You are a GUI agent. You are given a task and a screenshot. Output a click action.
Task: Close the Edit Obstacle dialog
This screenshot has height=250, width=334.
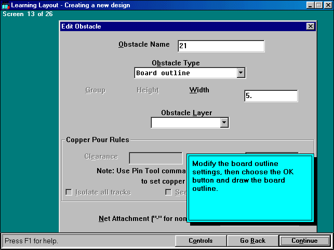[310, 26]
